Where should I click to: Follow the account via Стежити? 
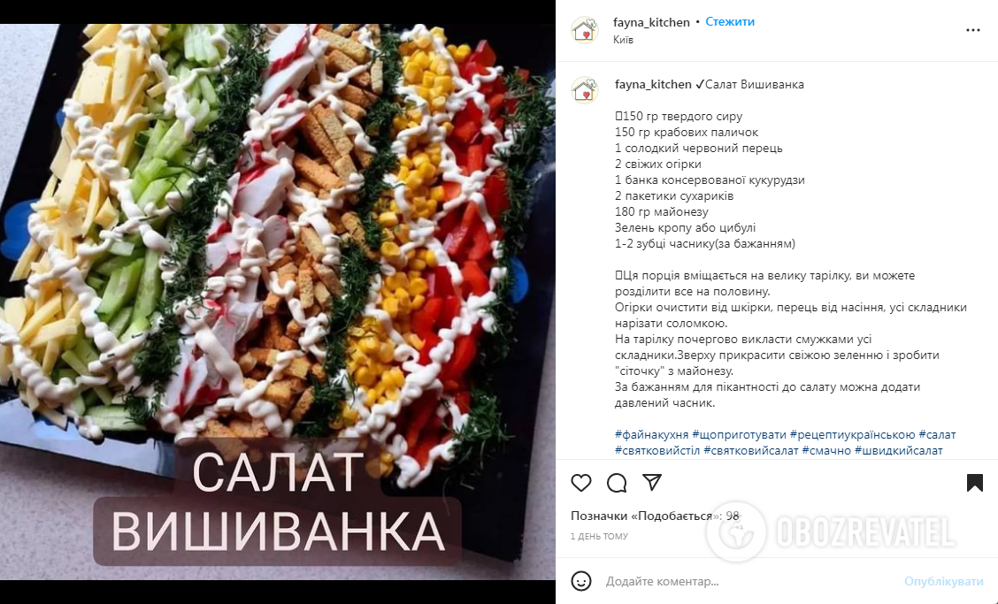click(x=730, y=21)
